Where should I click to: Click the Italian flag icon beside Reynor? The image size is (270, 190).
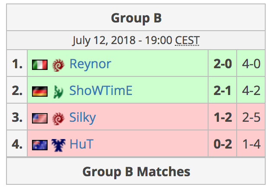pyautogui.click(x=40, y=65)
